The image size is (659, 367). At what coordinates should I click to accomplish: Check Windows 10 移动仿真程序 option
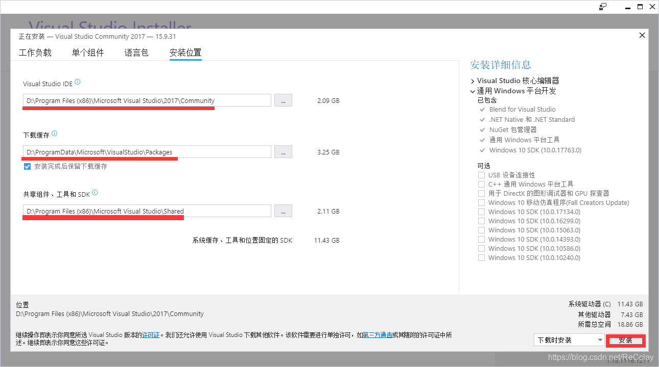[481, 202]
